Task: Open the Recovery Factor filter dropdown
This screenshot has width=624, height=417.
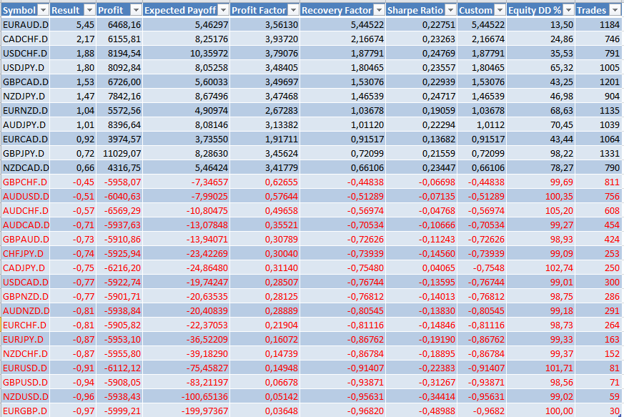Action: 380,10
